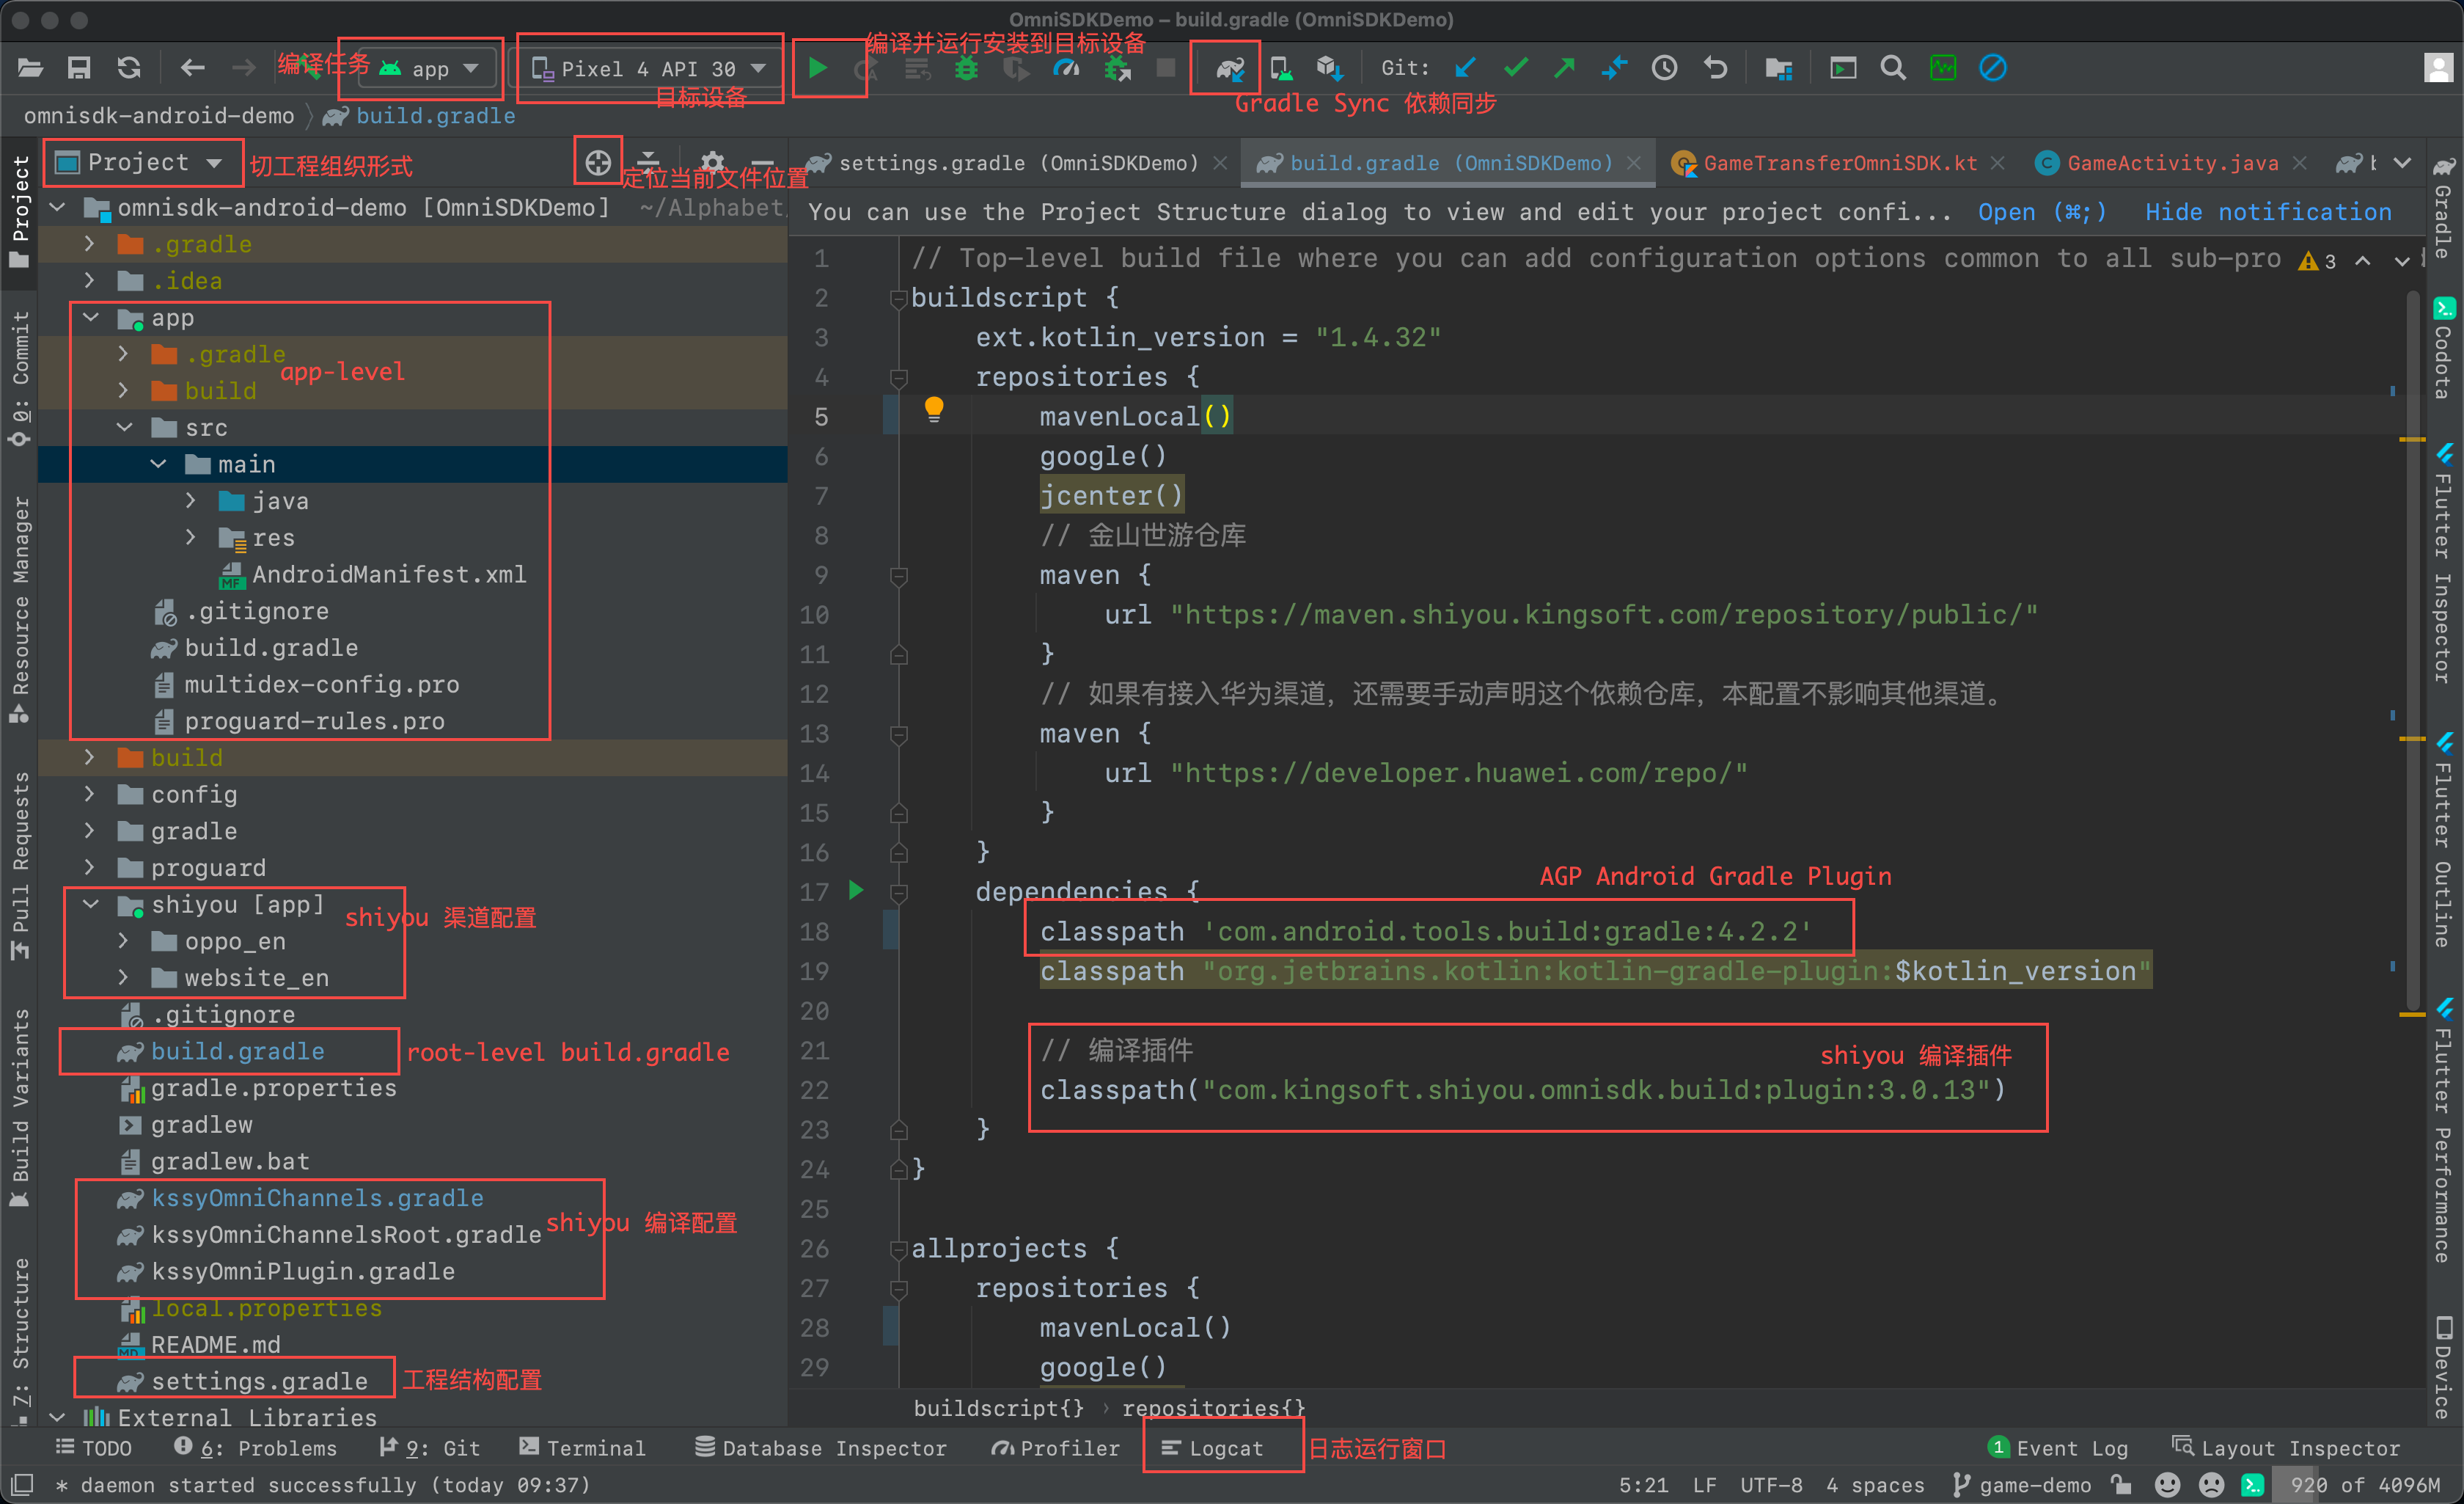
Task: Select AndroidManifest.xml in project tree
Action: (388, 574)
